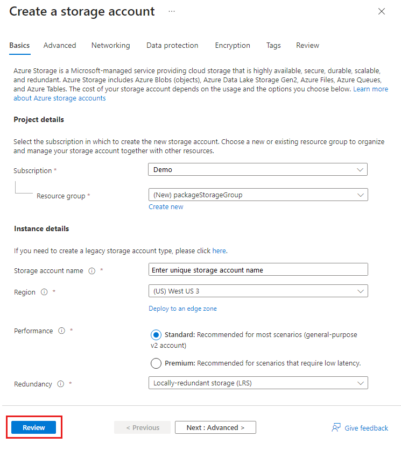The image size is (401, 451).
Task: Close the Create a storage account pane
Action: coord(382,11)
